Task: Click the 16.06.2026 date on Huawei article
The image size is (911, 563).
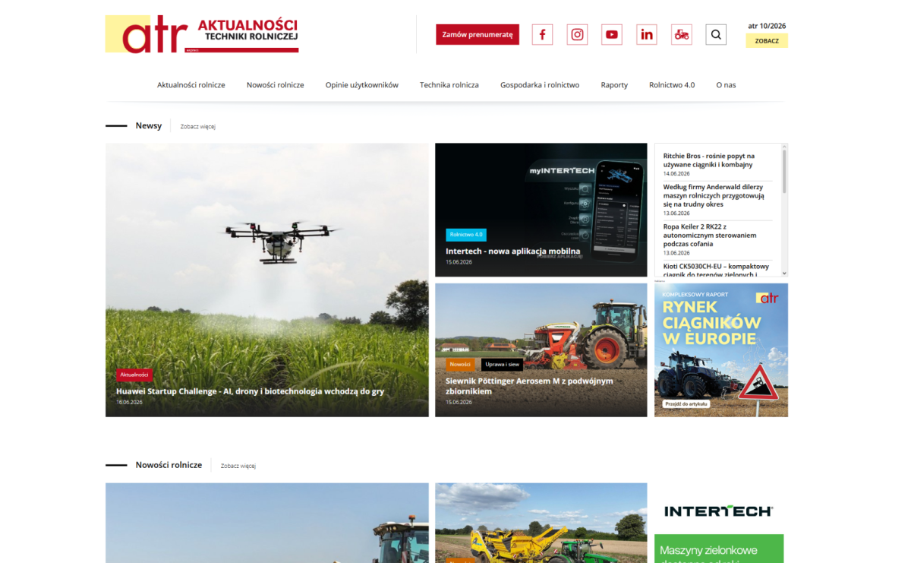Action: pos(129,402)
